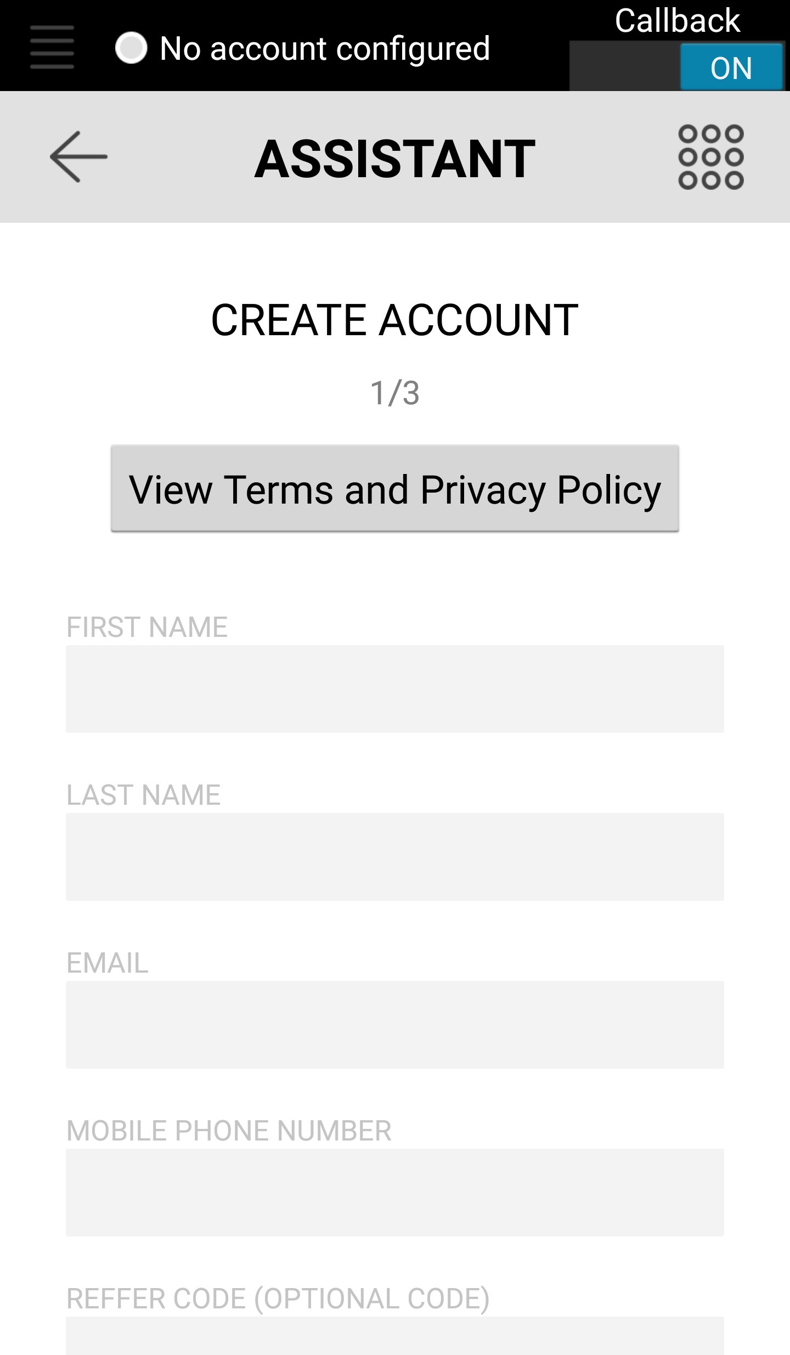Image resolution: width=790 pixels, height=1355 pixels.
Task: Focus the First Name input field
Action: 395,689
